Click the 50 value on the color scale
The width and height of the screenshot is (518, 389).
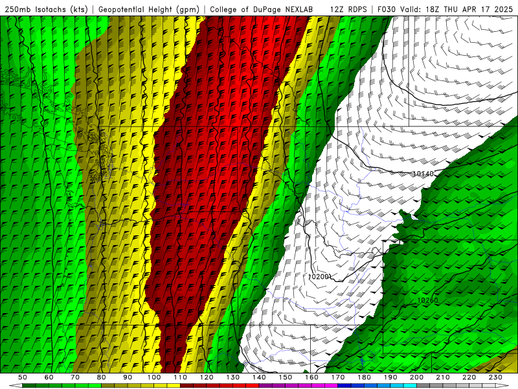click(23, 377)
